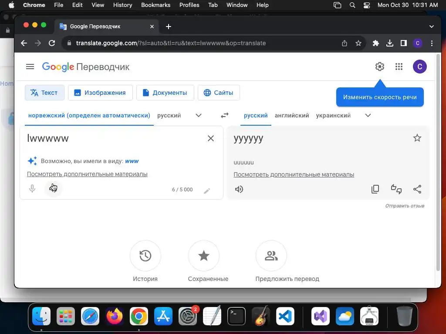This screenshot has width=446, height=334.
Task: Toggle Chrome side panel icon
Action: [x=403, y=43]
